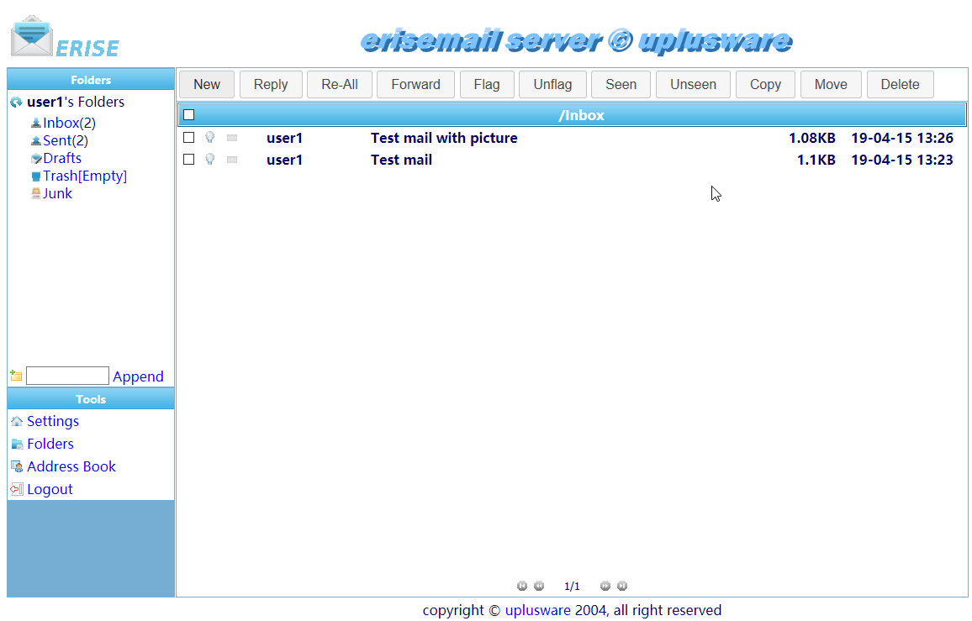Viewport: 972px width, 621px height.
Task: Click the /Inbox header title
Action: (582, 115)
